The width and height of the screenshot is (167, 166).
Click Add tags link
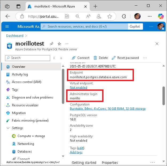(x=76, y=152)
